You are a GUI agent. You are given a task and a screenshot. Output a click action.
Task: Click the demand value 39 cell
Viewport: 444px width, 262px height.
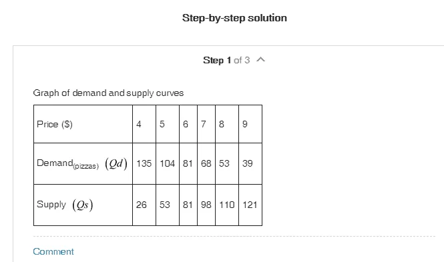[x=250, y=163]
